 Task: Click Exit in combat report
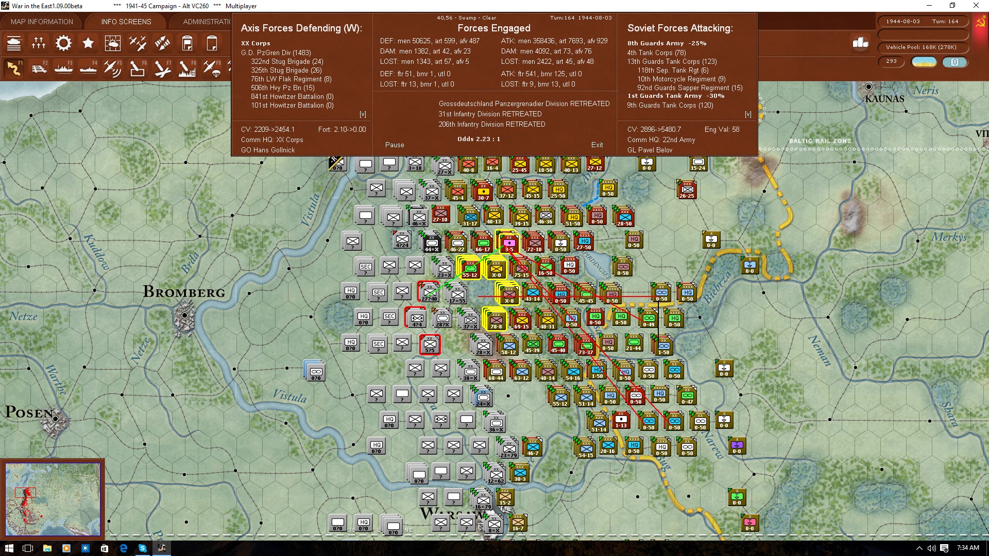597,145
